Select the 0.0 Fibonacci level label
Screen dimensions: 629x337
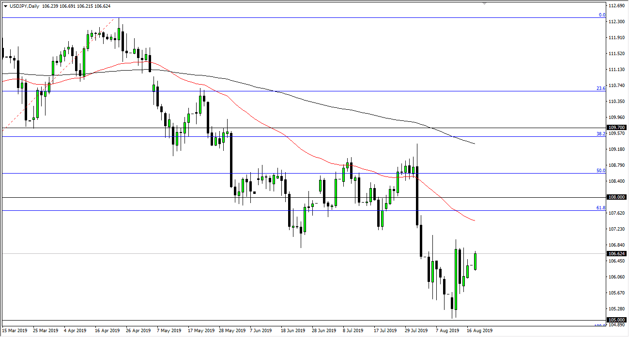(x=602, y=15)
